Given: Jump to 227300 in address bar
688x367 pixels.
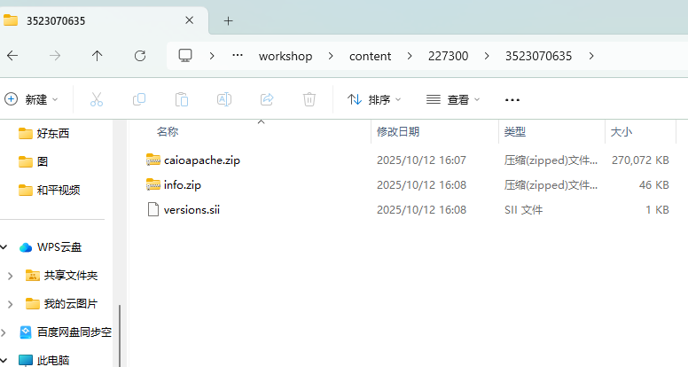Looking at the screenshot, I should [x=449, y=56].
